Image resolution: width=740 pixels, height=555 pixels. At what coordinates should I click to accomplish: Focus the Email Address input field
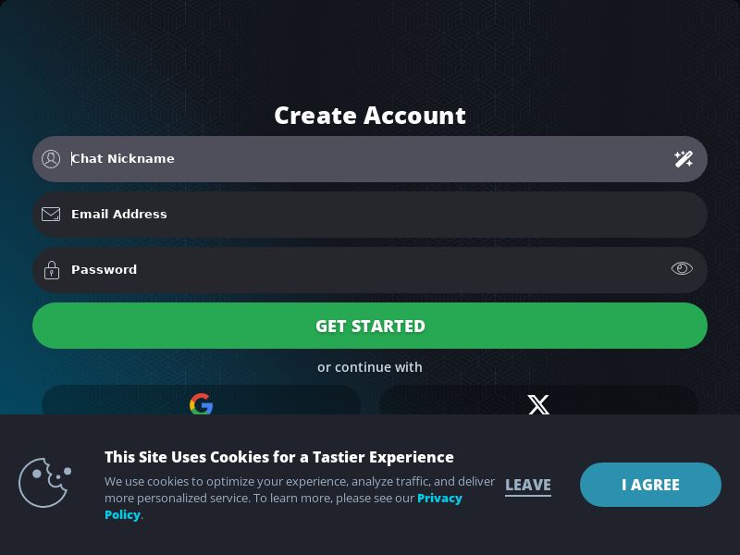[x=370, y=215]
